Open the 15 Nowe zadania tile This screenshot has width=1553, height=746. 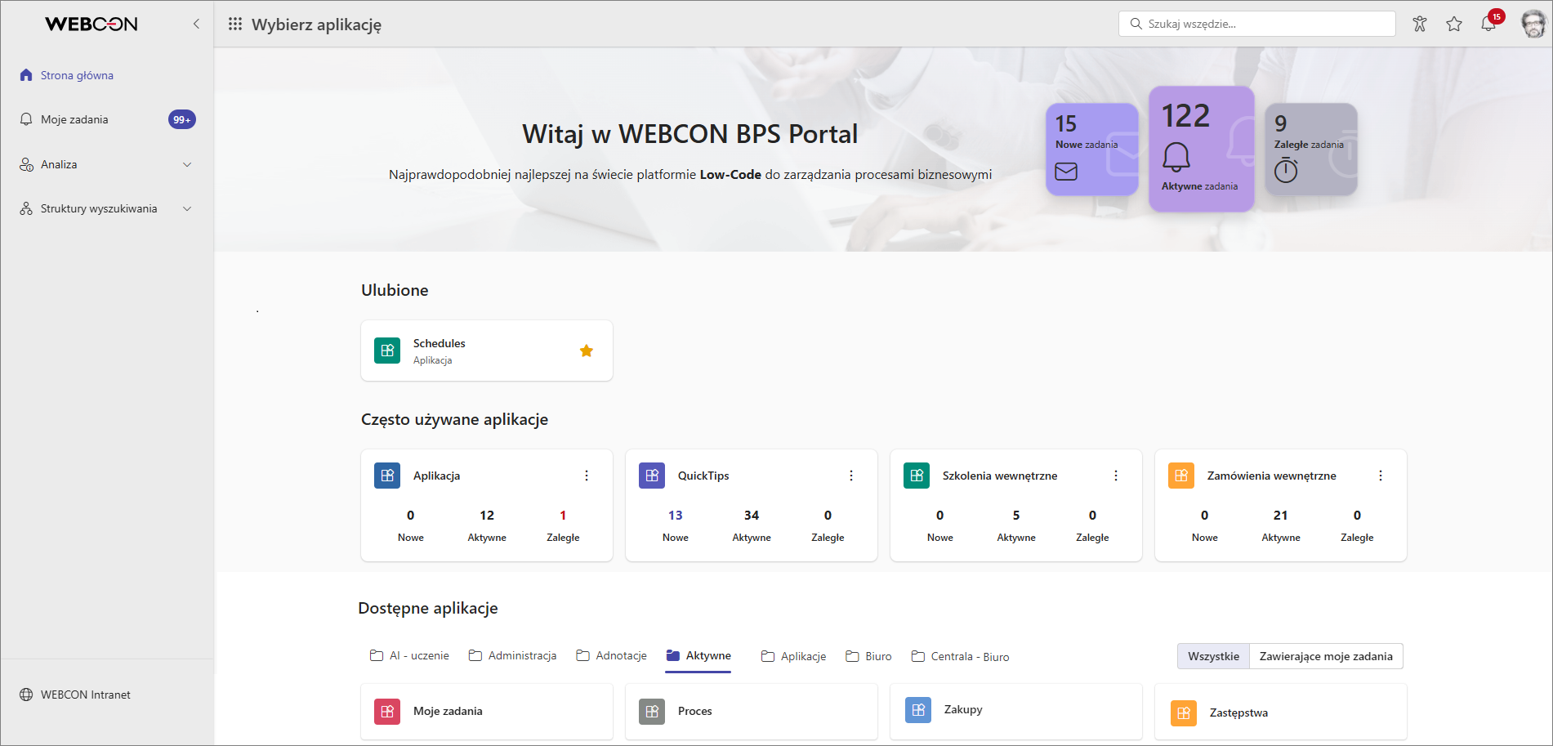(x=1092, y=149)
